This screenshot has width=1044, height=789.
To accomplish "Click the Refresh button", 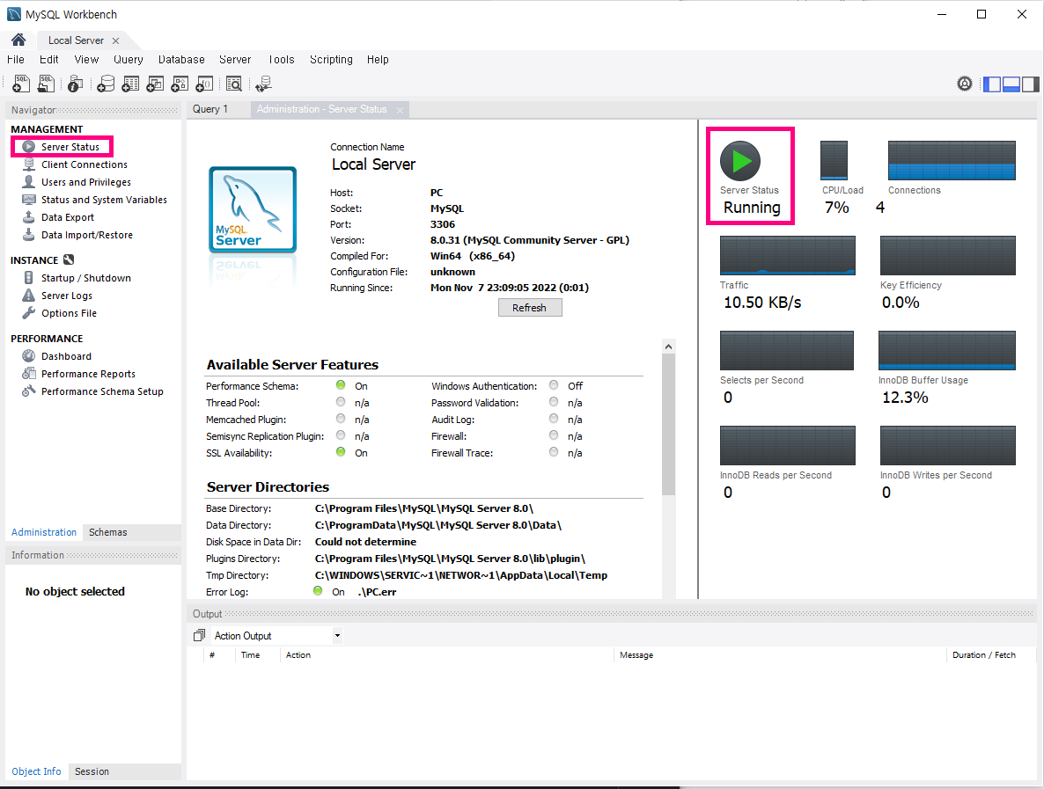I will 529,307.
